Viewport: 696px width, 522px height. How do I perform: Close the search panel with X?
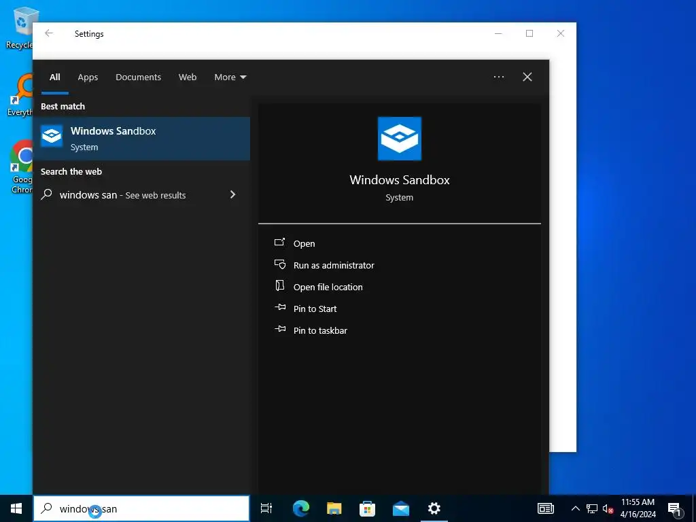click(527, 77)
